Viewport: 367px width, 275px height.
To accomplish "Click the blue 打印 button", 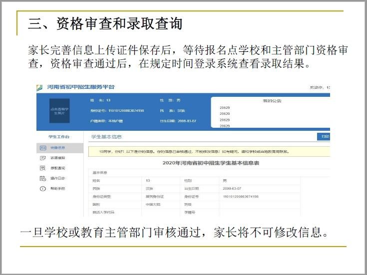I will coord(324,136).
